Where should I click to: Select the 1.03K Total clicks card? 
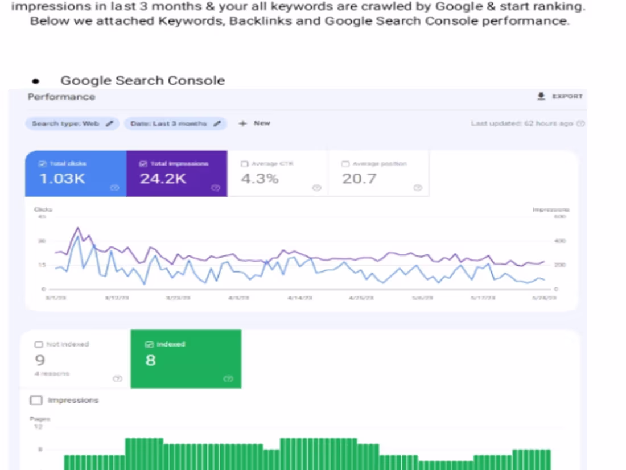(76, 174)
